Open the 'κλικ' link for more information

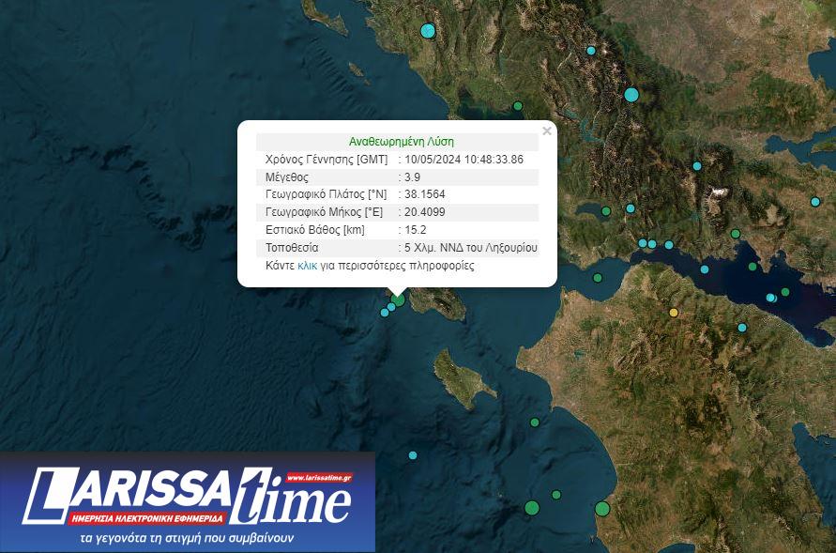click(307, 266)
